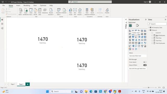Open the Enter data tool
167x94 pixels.
pyautogui.click(x=40, y=12)
